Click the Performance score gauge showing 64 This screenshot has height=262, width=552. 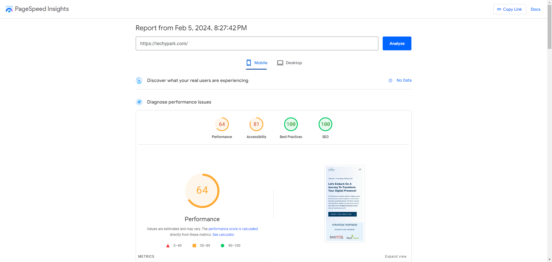[x=222, y=124]
